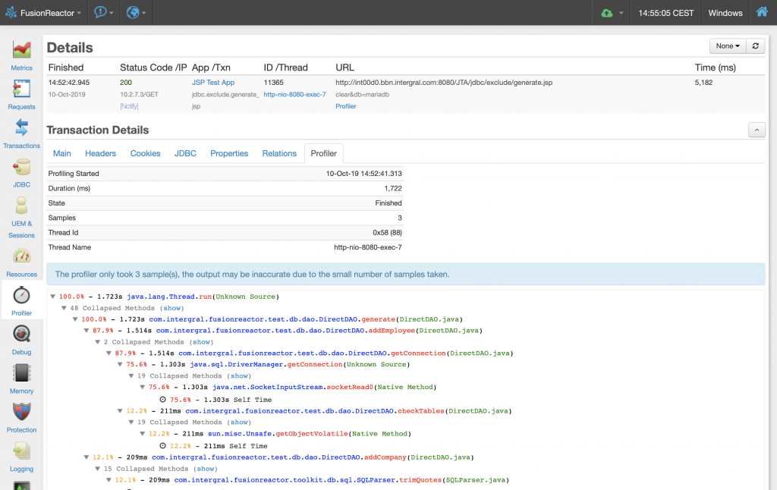Collapse the socketRead0 tree node
This screenshot has height=490, width=777.
point(142,388)
